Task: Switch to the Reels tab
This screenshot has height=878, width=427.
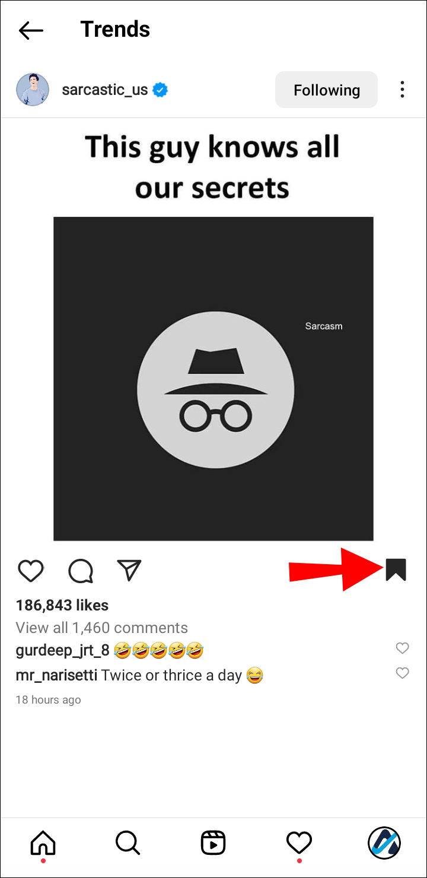Action: tap(213, 841)
